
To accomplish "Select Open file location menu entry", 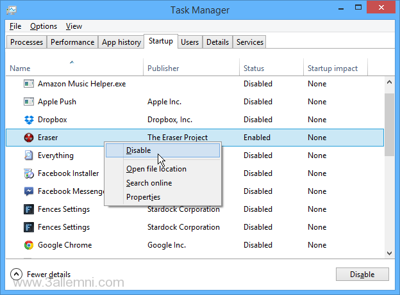I will (156, 169).
